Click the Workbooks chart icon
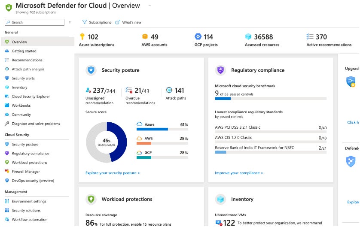This screenshot has height=227, width=360. tap(7, 106)
